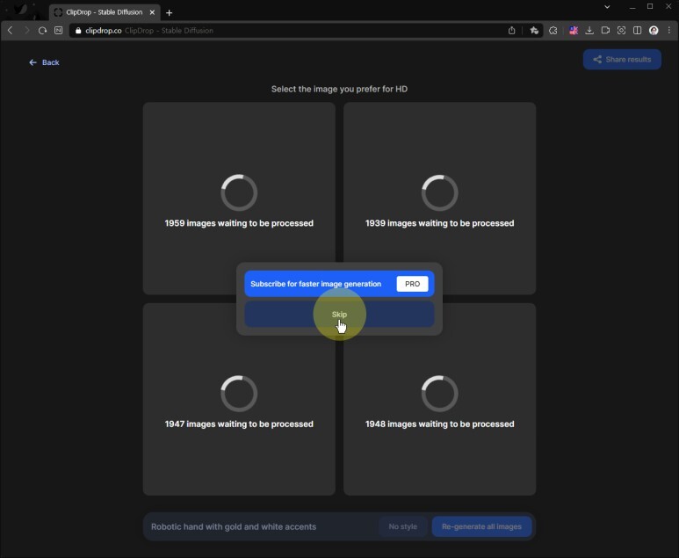Screen dimensions: 679x558
Task: Open the profile avatar menu
Action: coord(654,31)
